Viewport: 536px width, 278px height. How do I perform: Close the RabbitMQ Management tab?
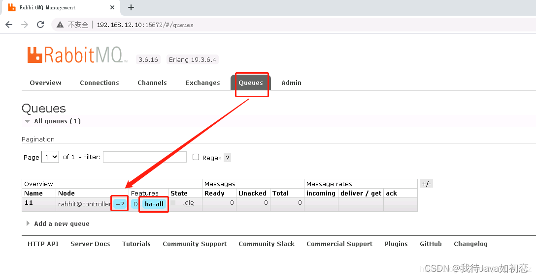click(x=112, y=7)
